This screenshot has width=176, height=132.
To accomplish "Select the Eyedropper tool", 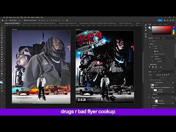I will coord(2,40).
